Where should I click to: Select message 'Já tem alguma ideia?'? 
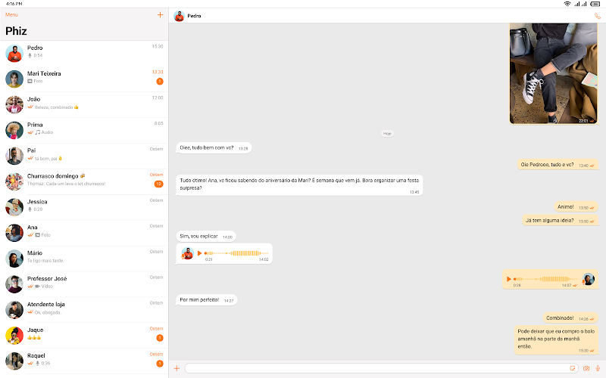[x=560, y=221]
